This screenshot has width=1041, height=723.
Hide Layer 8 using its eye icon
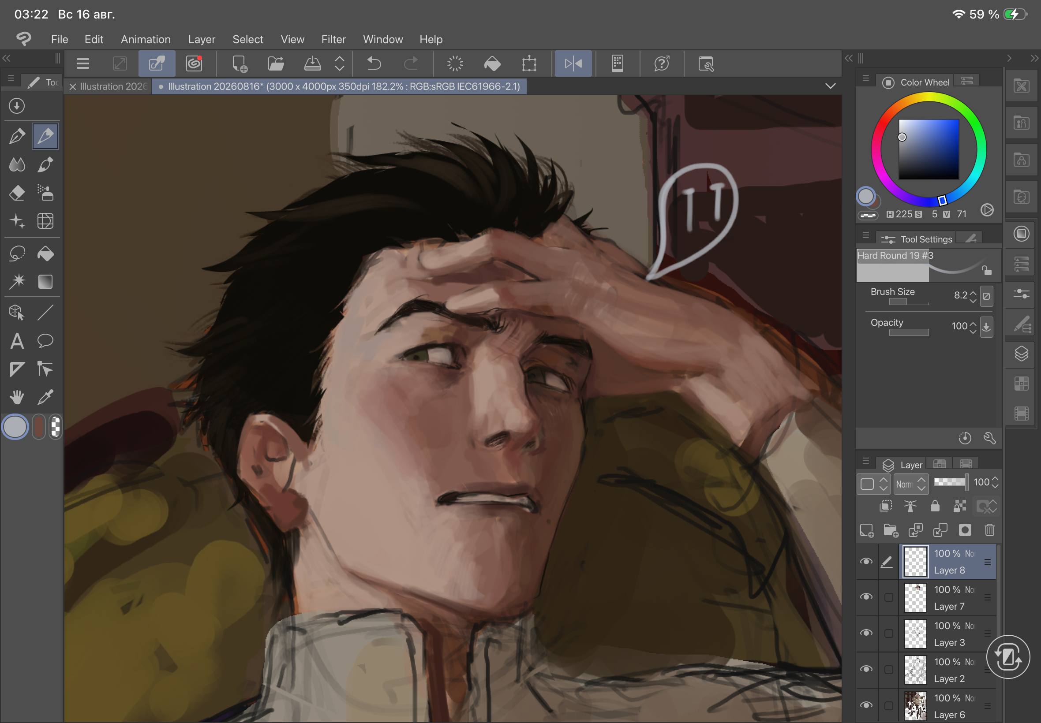point(866,562)
